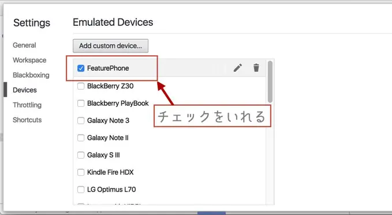The image size is (392, 215).
Task: Click the Kindle Fire HDX label
Action: (110, 172)
